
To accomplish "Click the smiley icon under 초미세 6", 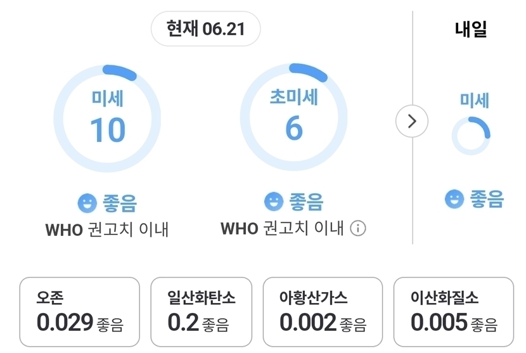I will pos(274,202).
